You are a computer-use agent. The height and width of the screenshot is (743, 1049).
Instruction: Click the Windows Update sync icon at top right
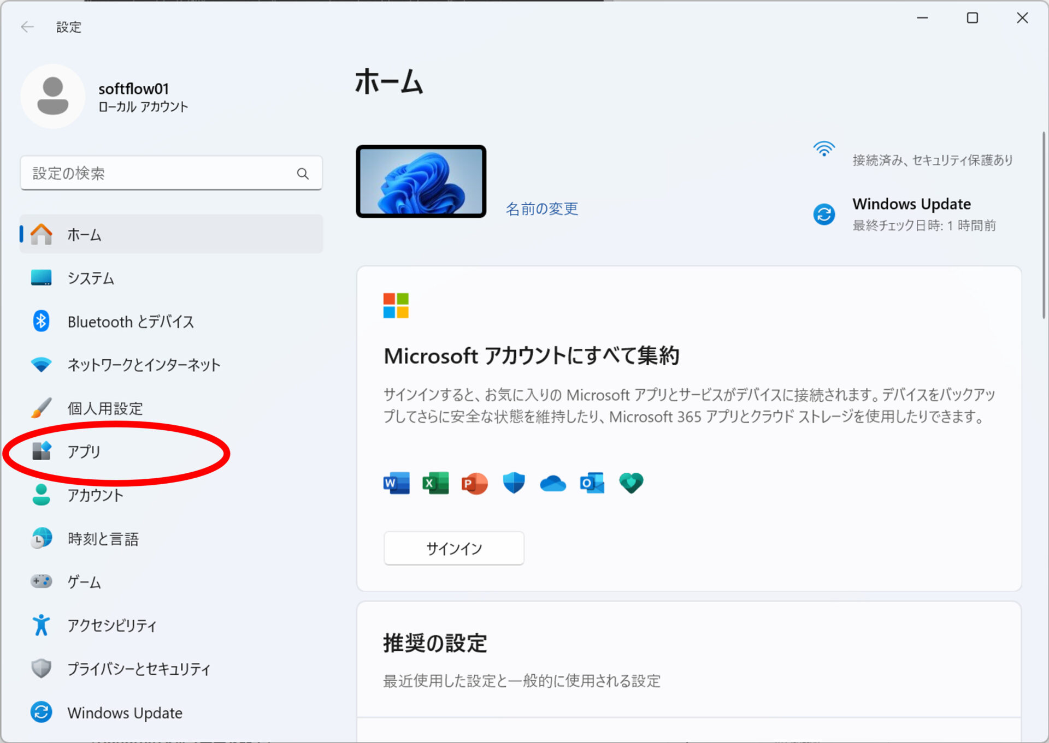click(x=824, y=214)
